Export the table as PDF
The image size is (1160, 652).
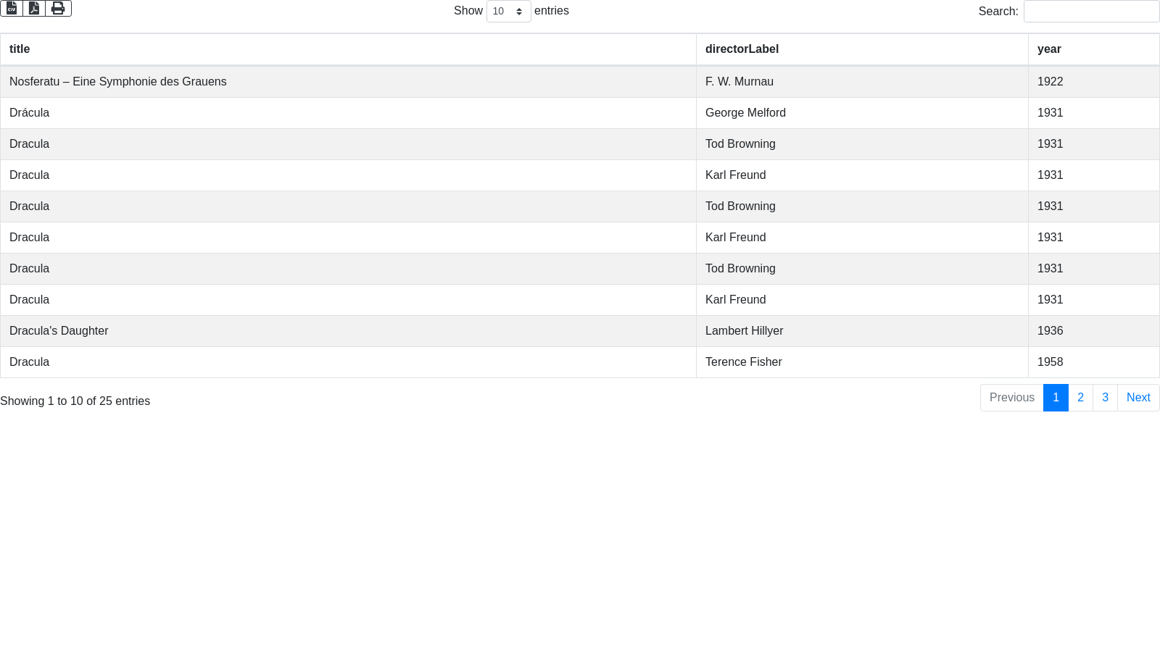34,8
